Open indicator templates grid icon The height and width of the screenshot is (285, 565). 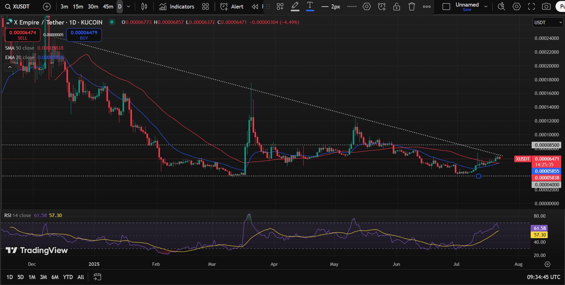[206, 6]
